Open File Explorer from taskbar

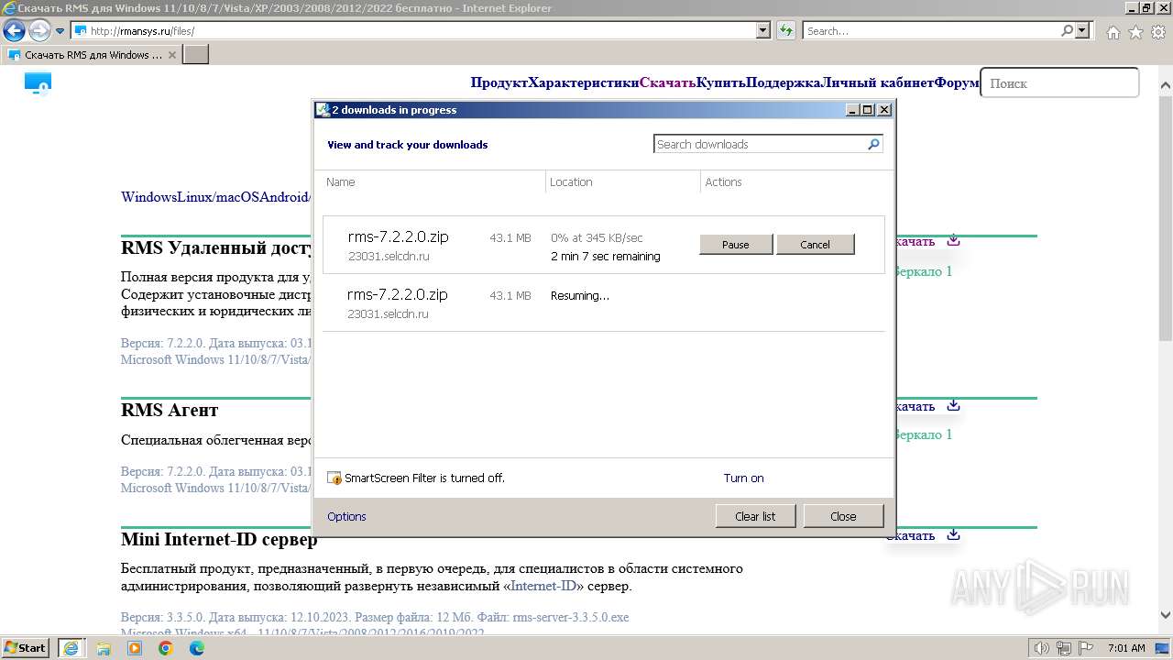pos(104,648)
